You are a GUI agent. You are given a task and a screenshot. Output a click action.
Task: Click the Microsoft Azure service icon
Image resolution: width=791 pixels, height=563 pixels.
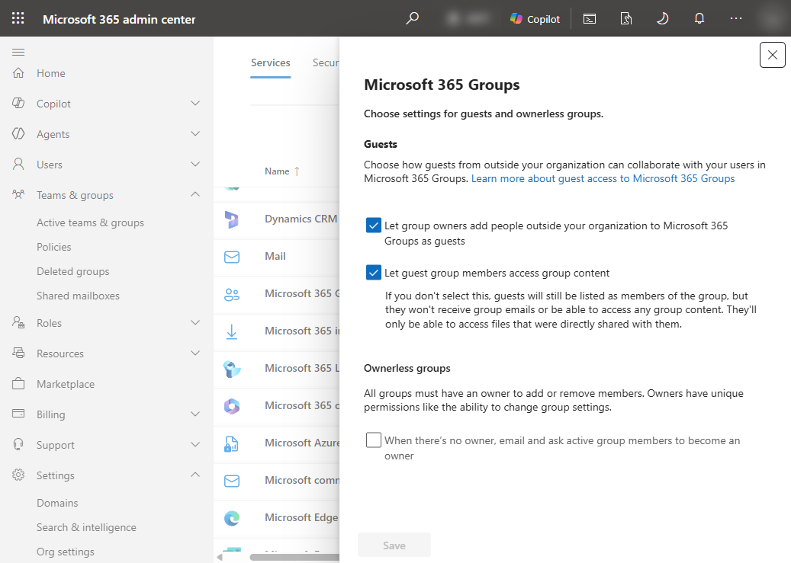coord(232,443)
